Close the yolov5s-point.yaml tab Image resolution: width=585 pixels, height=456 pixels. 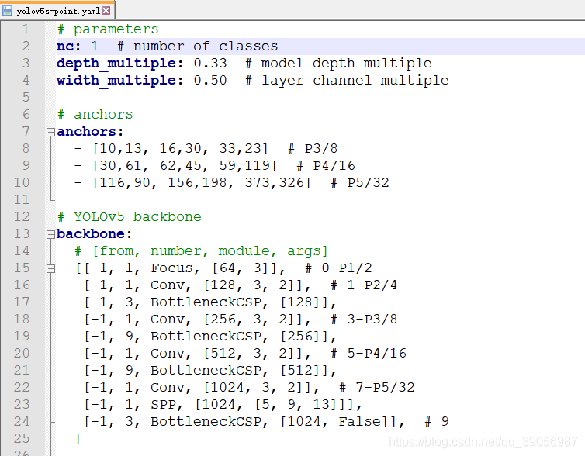[x=106, y=10]
